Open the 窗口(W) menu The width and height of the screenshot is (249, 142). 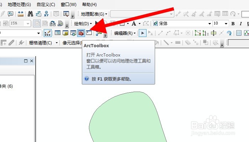(x=68, y=4)
